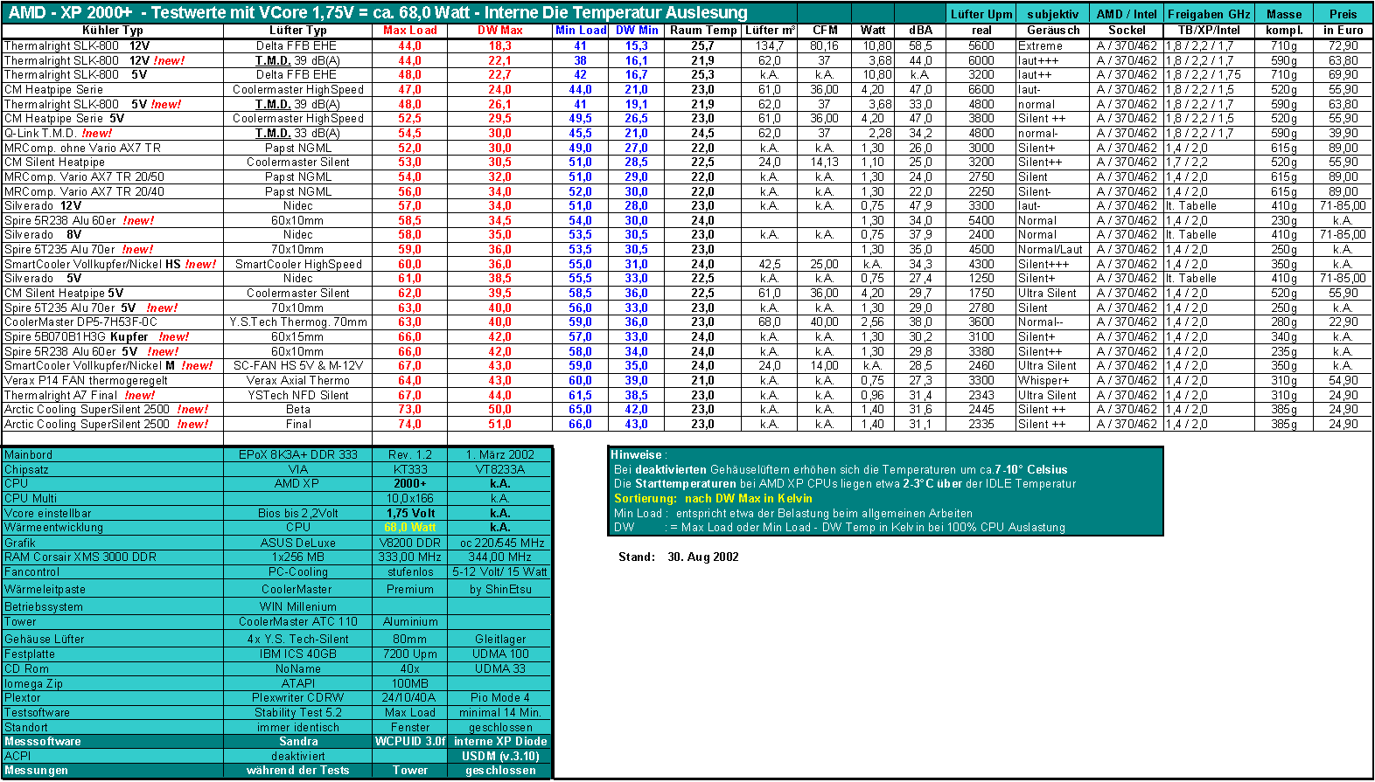The height and width of the screenshot is (782, 1375).
Task: Click the "dBA" column header
Action: tap(920, 30)
